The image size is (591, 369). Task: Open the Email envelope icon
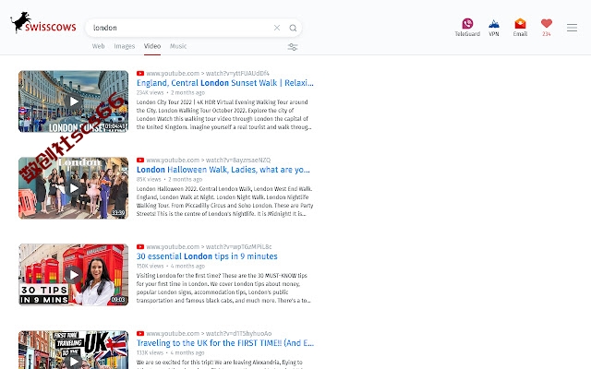coord(520,24)
